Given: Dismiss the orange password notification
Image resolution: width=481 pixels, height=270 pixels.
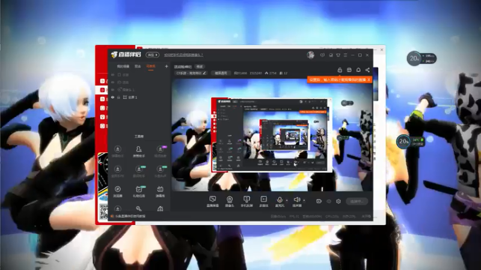Looking at the screenshot, I should tap(369, 80).
